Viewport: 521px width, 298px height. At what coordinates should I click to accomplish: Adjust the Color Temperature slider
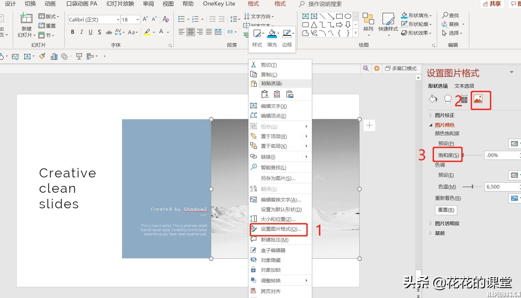(x=472, y=187)
